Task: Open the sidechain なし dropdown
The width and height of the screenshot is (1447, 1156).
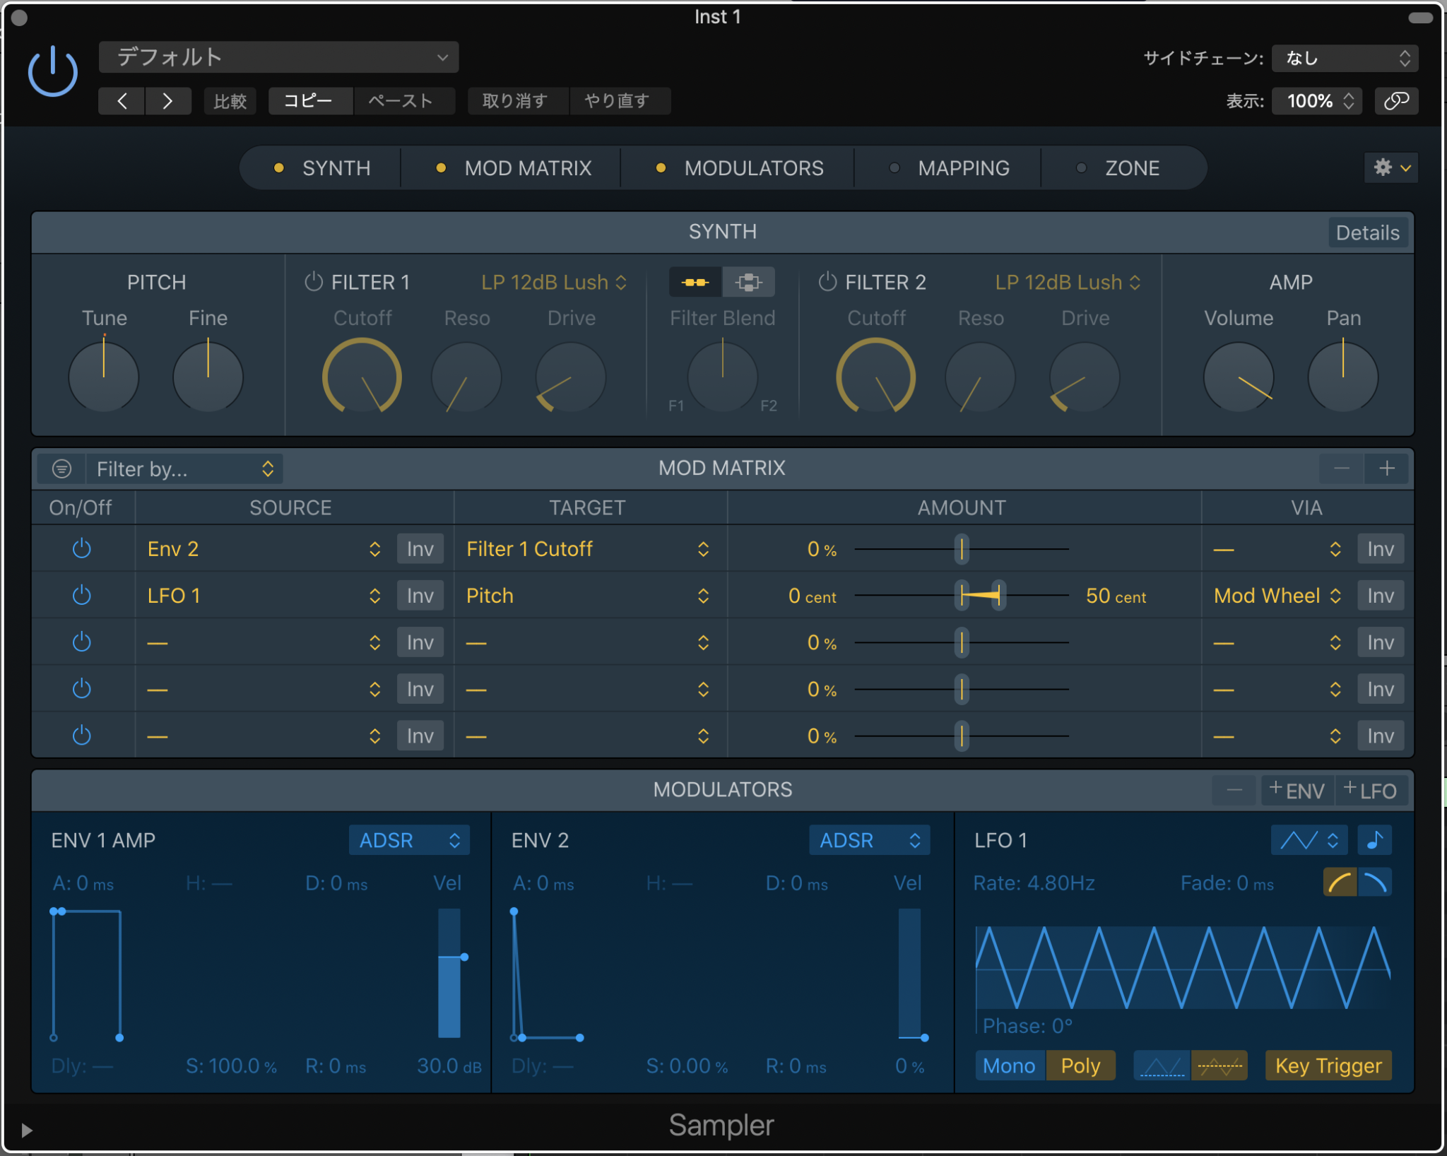Action: (1343, 57)
